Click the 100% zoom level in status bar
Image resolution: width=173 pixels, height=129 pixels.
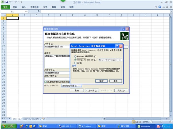coord(146,122)
